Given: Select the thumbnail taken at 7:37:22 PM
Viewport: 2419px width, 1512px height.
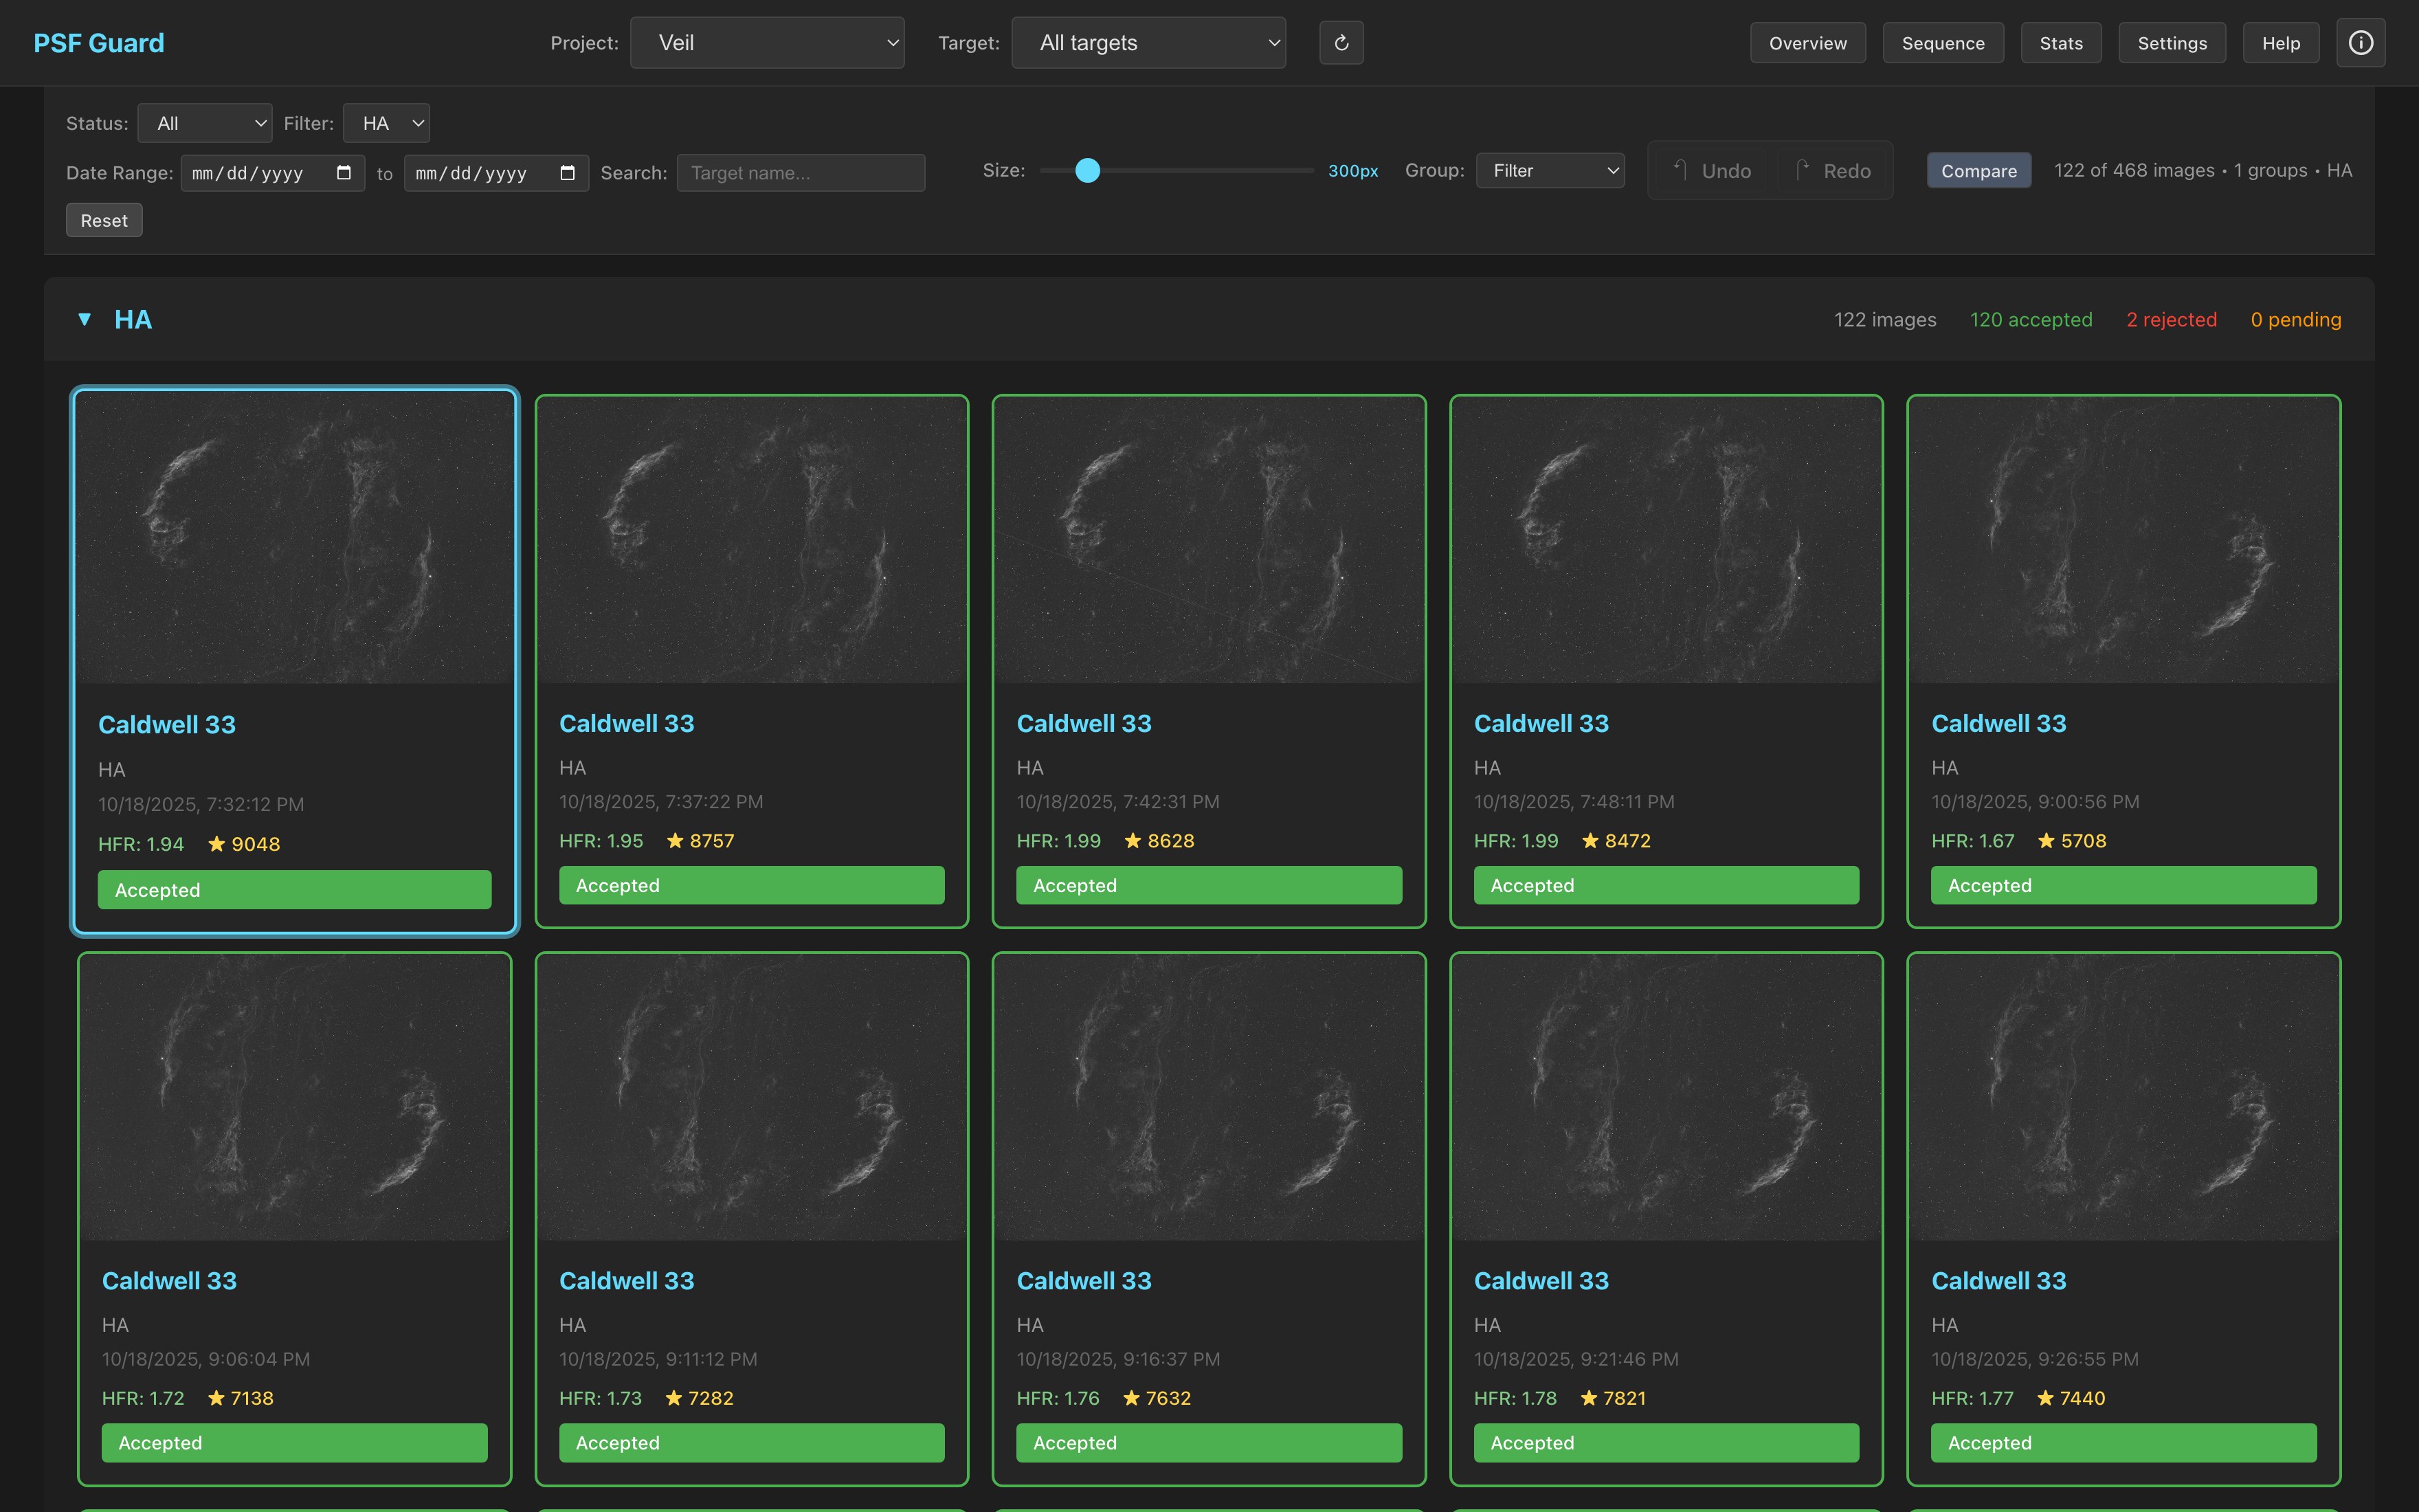Looking at the screenshot, I should click(752, 540).
